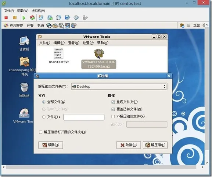
Task: Enable 解压缩后打开目的文件夹 checkbox
Action: tap(40, 132)
